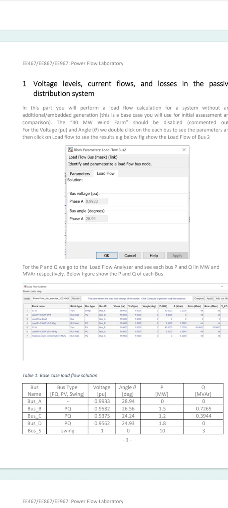Click the Add bus blocks button
Image resolution: width=228 pixels, height=508 pixels.
pyautogui.click(x=222, y=298)
